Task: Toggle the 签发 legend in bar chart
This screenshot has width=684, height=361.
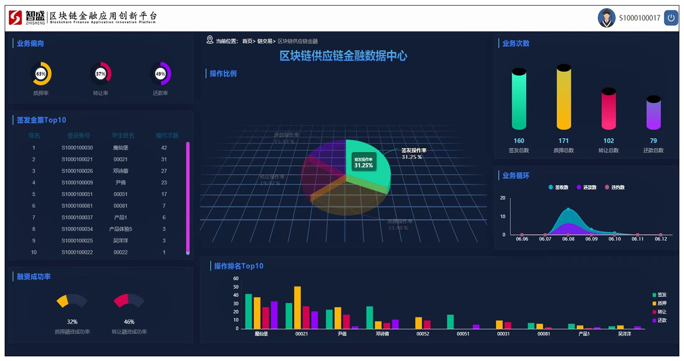Action: pyautogui.click(x=659, y=295)
